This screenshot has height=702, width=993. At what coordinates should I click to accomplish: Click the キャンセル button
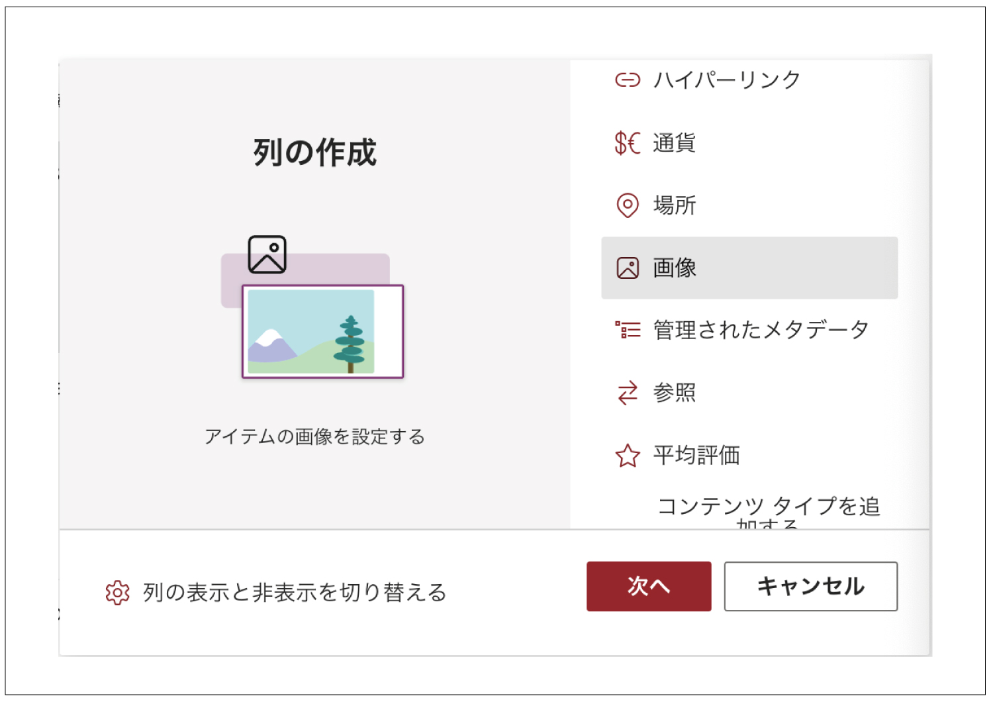811,586
